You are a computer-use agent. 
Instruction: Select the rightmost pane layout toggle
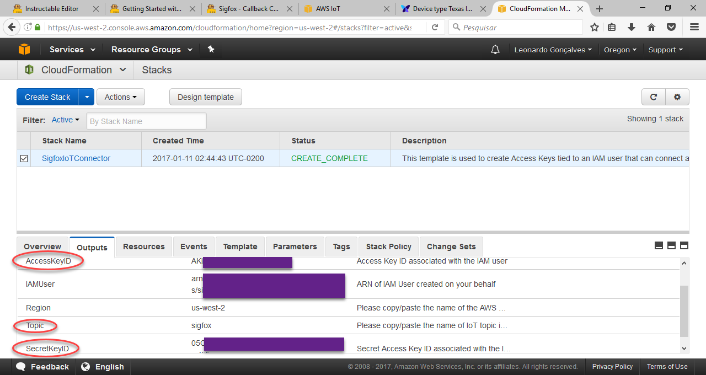[x=684, y=245]
